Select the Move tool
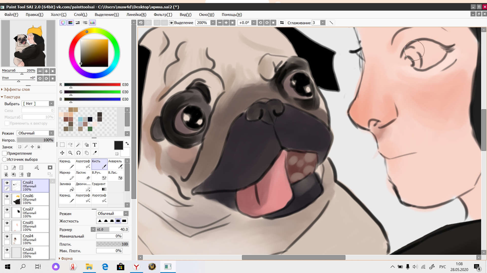The height and width of the screenshot is (273, 487). (x=62, y=153)
